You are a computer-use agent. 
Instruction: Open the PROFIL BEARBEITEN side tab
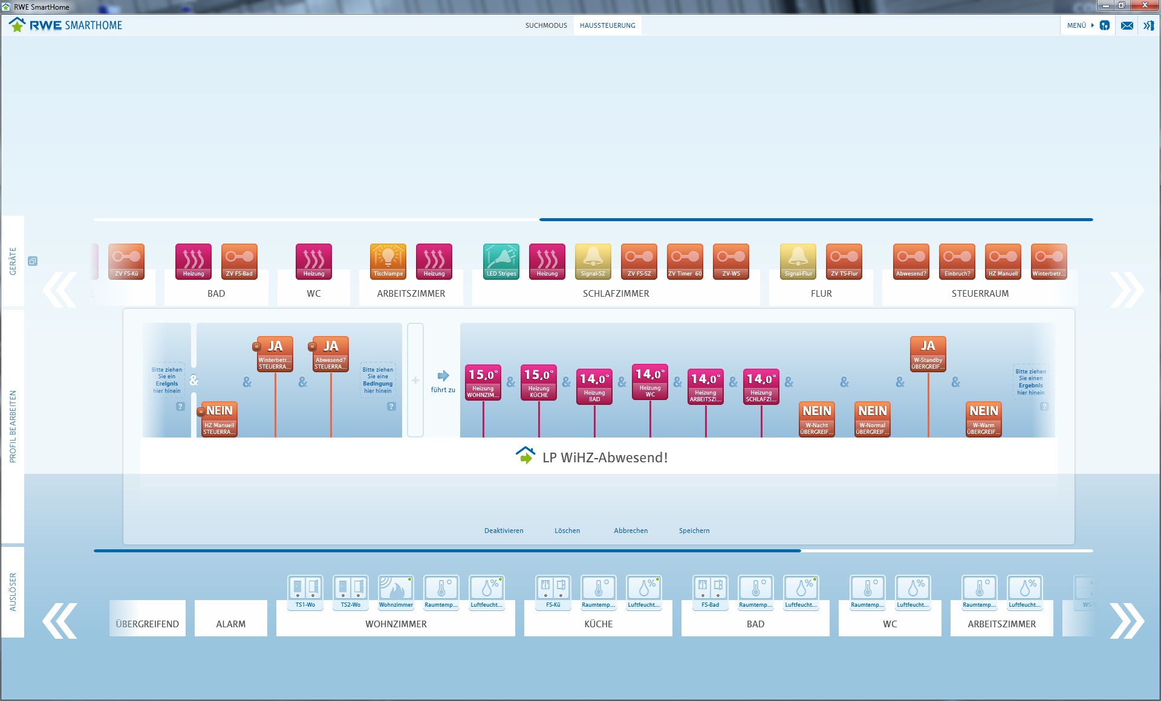13,427
